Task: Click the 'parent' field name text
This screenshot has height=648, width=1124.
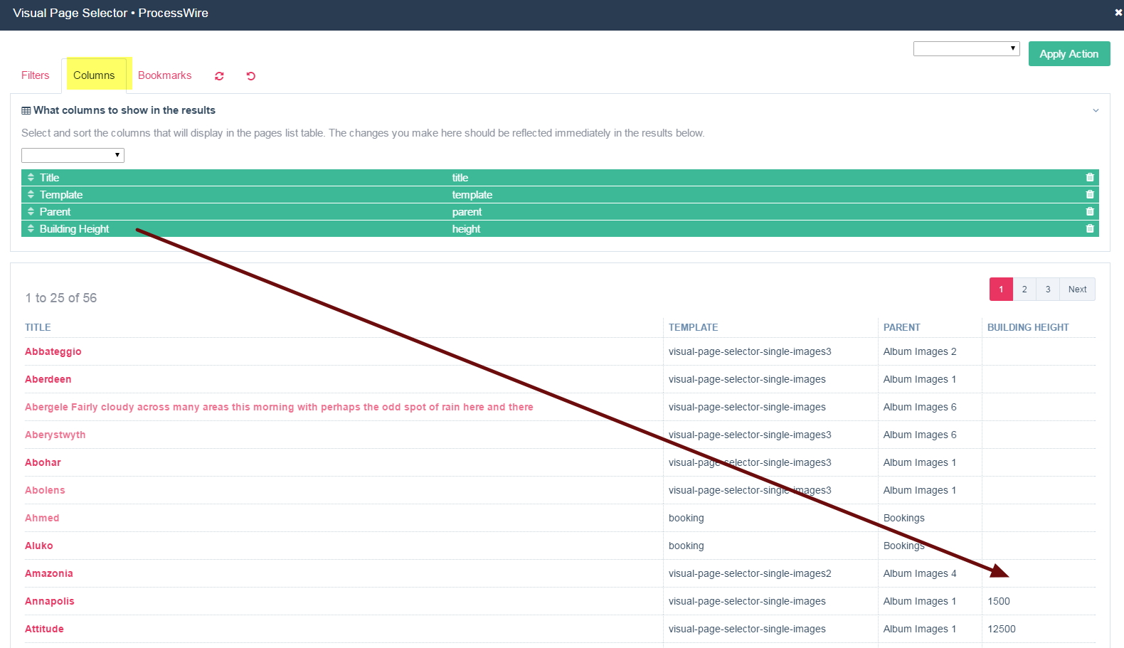Action: click(467, 212)
